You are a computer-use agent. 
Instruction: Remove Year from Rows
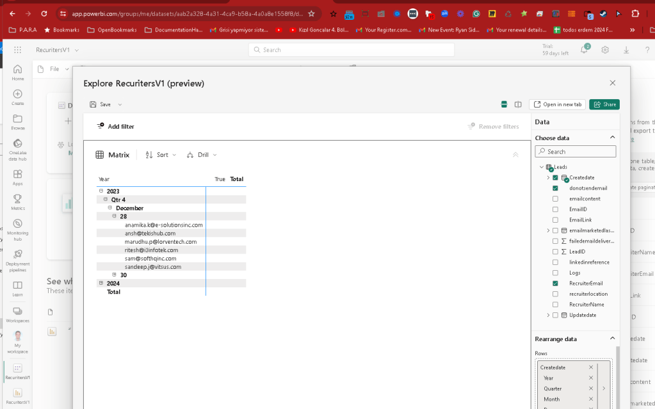(591, 378)
